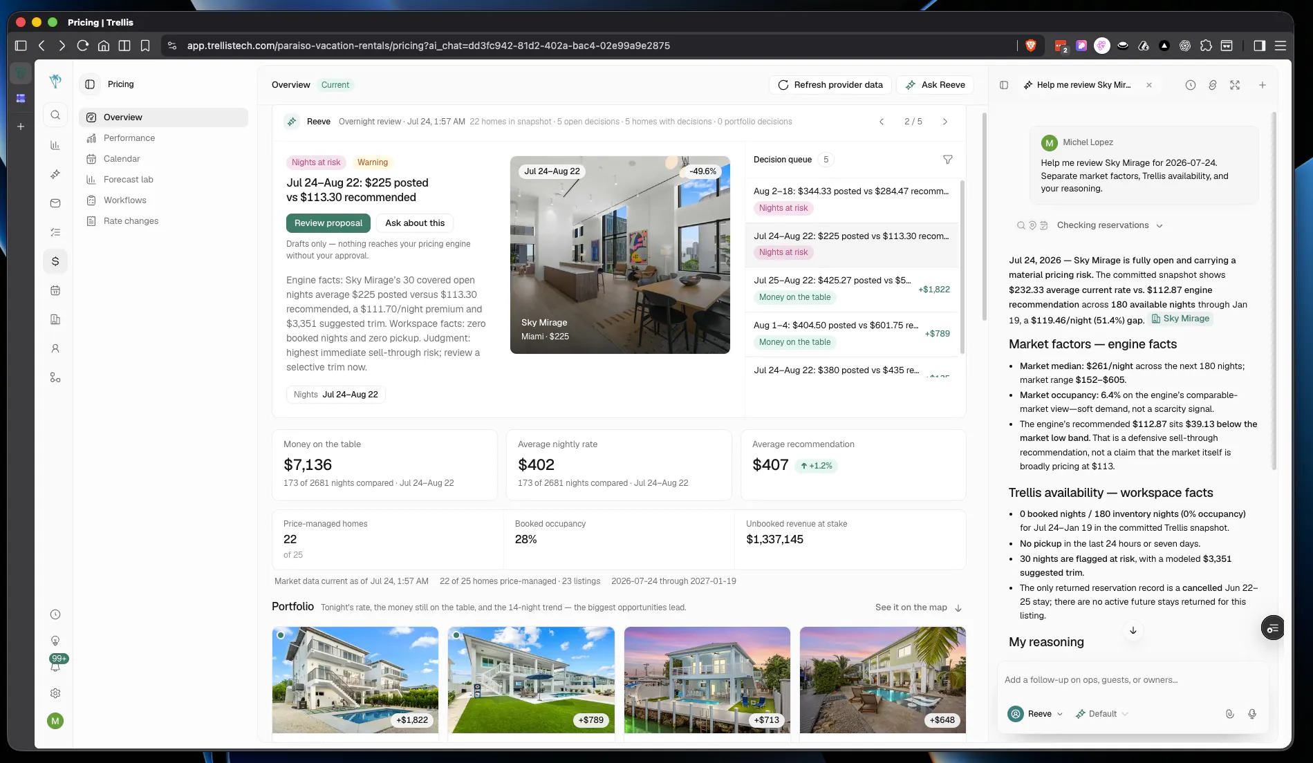Open the clock history rail icon

coord(55,614)
